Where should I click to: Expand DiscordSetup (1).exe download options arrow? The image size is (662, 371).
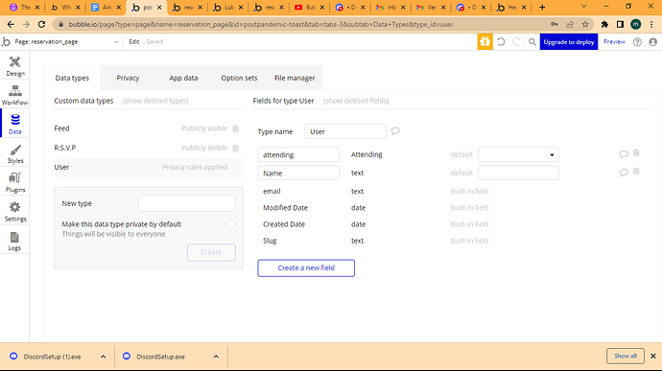pyautogui.click(x=103, y=357)
